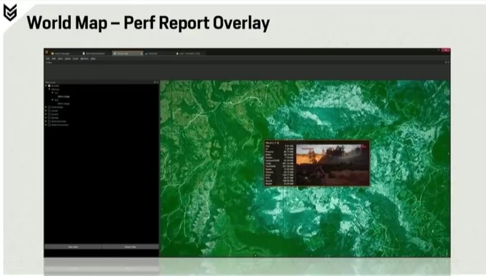Enable the Spawns layer checkbox

tap(49, 118)
